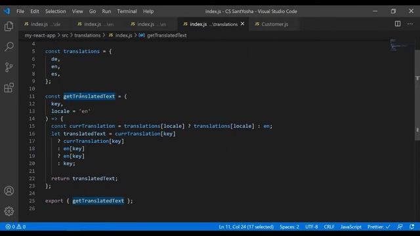Click line number 22 in the gutter

pyautogui.click(x=32, y=178)
